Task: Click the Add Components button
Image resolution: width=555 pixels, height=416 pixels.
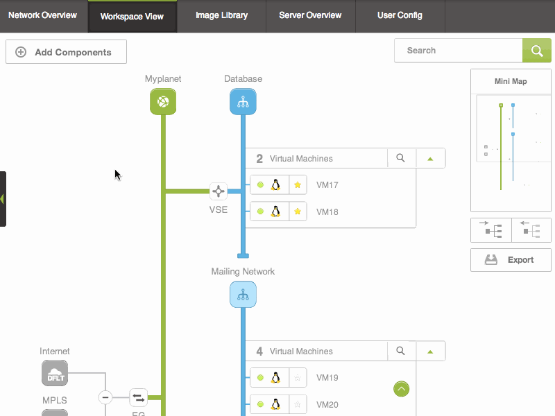Action: (66, 52)
